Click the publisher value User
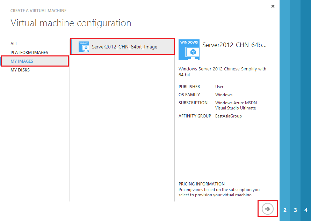 219,87
